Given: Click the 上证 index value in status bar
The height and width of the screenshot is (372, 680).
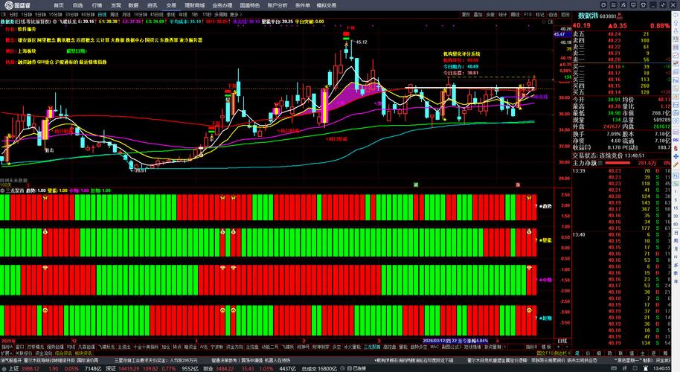Looking at the screenshot, I should point(29,368).
